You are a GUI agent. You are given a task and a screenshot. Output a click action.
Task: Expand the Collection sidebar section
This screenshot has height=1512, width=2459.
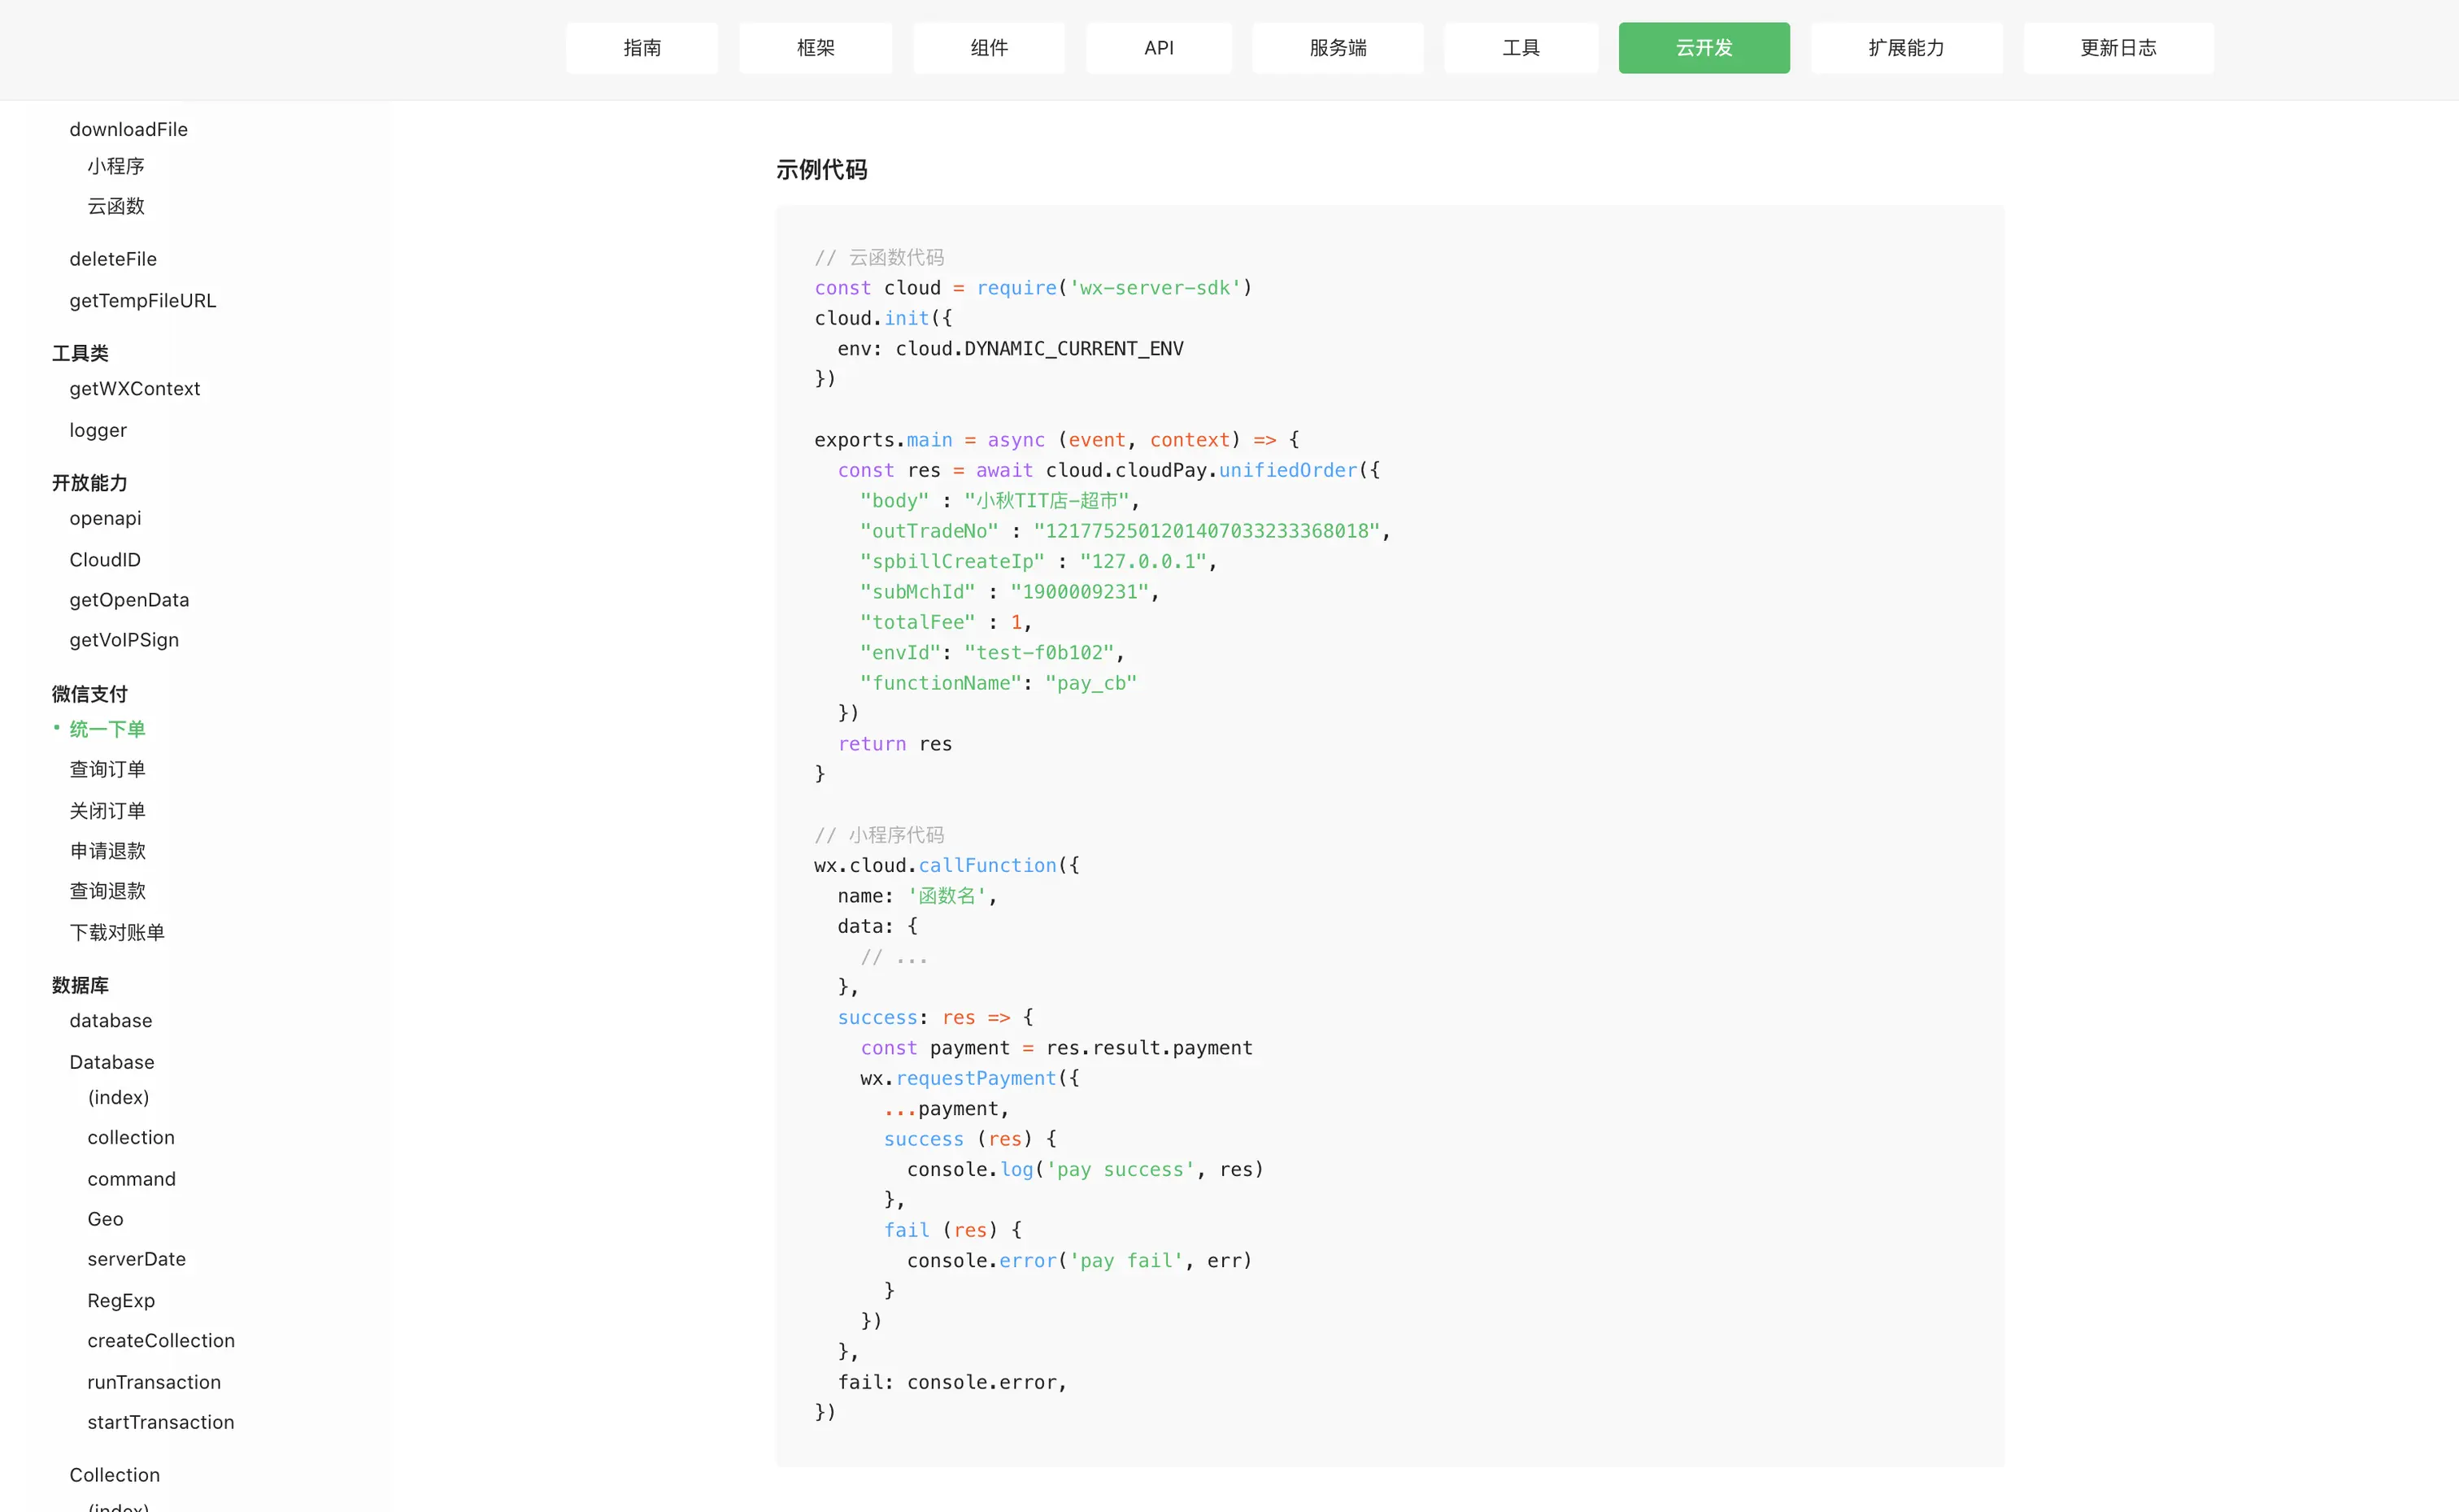coord(114,1475)
